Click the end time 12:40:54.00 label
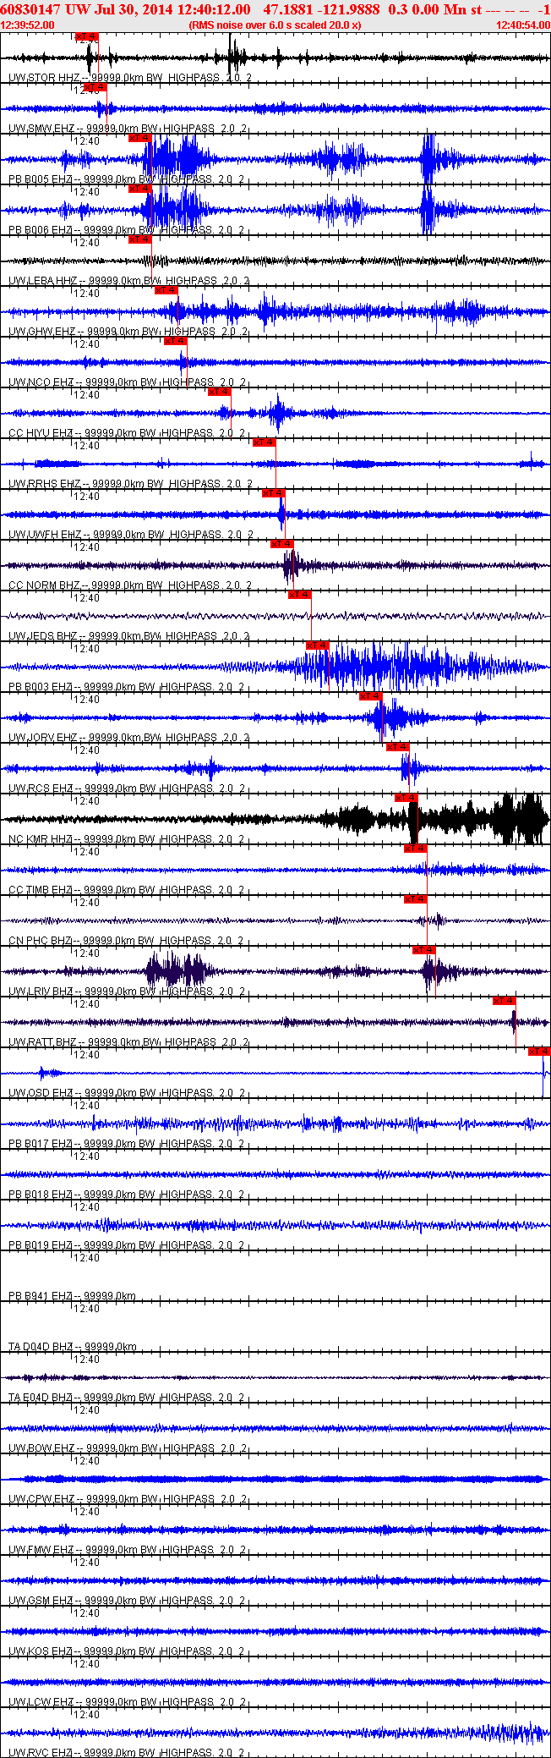This screenshot has height=1758, width=551. [x=522, y=25]
